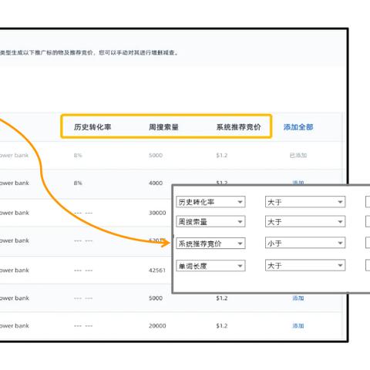
Task: Open the 大于 dropdown beside 历史转化率
Action: (305, 202)
